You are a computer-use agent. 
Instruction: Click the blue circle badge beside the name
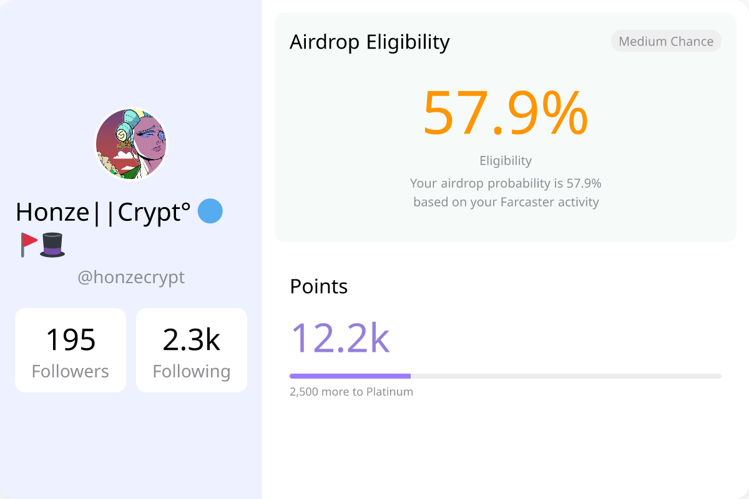[x=210, y=211]
